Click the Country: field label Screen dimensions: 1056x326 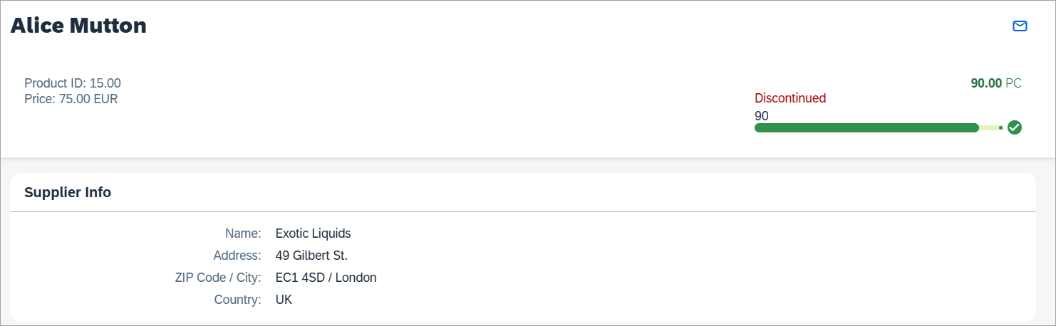[238, 300]
